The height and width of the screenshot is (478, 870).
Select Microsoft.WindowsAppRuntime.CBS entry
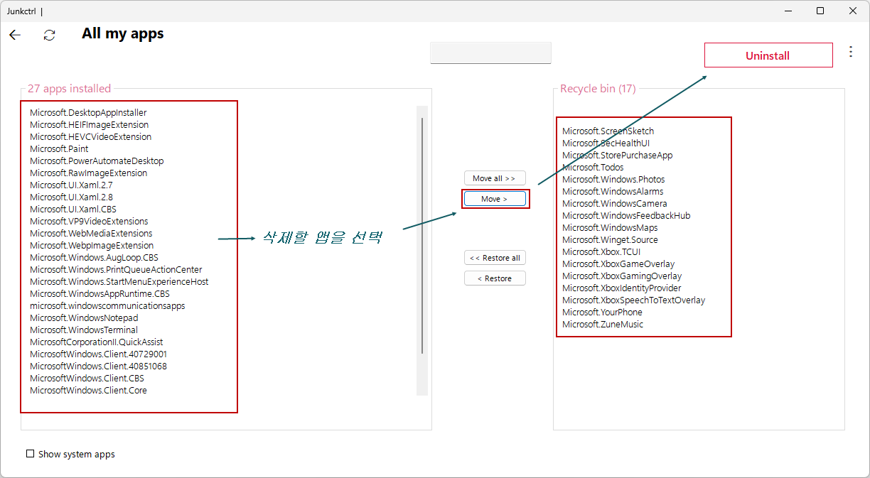(x=100, y=294)
